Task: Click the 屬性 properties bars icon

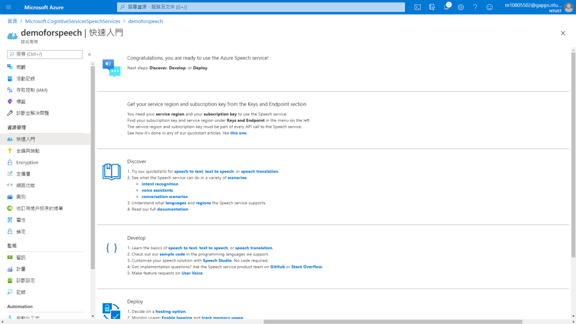Action: [x=10, y=220]
